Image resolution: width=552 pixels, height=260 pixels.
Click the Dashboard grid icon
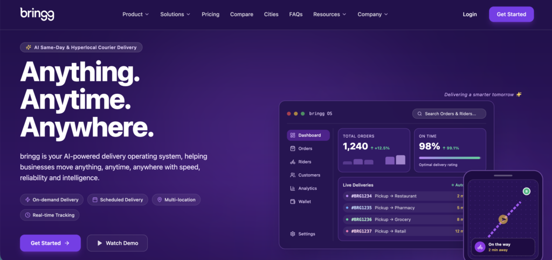(293, 135)
